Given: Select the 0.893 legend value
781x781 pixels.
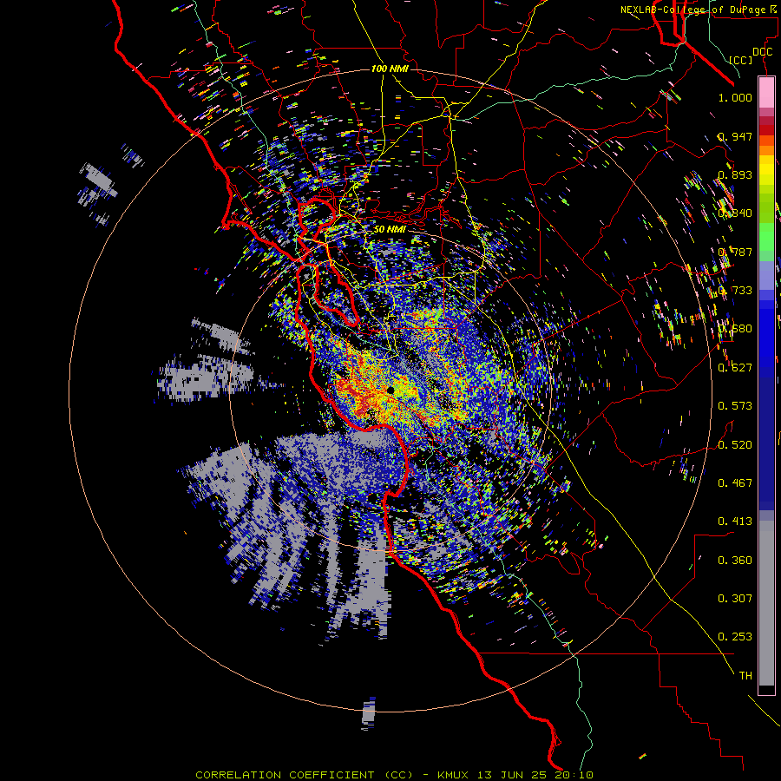Looking at the screenshot, I should pos(735,174).
